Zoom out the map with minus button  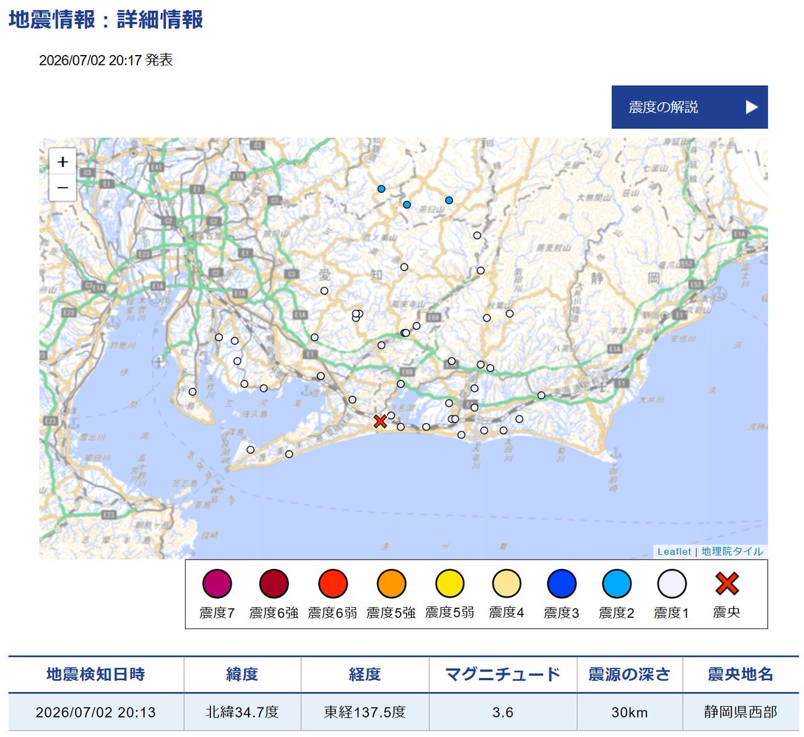[62, 188]
